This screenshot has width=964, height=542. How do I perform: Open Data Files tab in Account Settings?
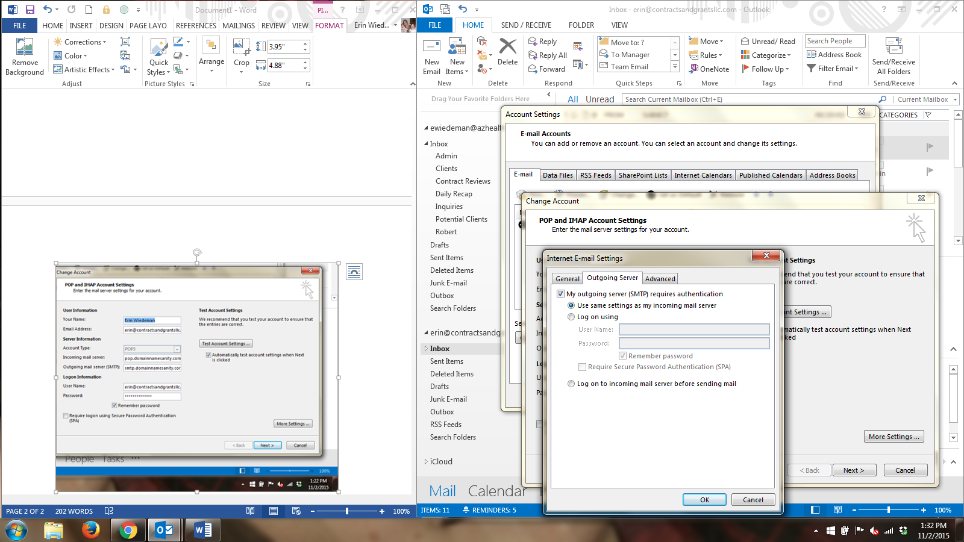coord(558,175)
